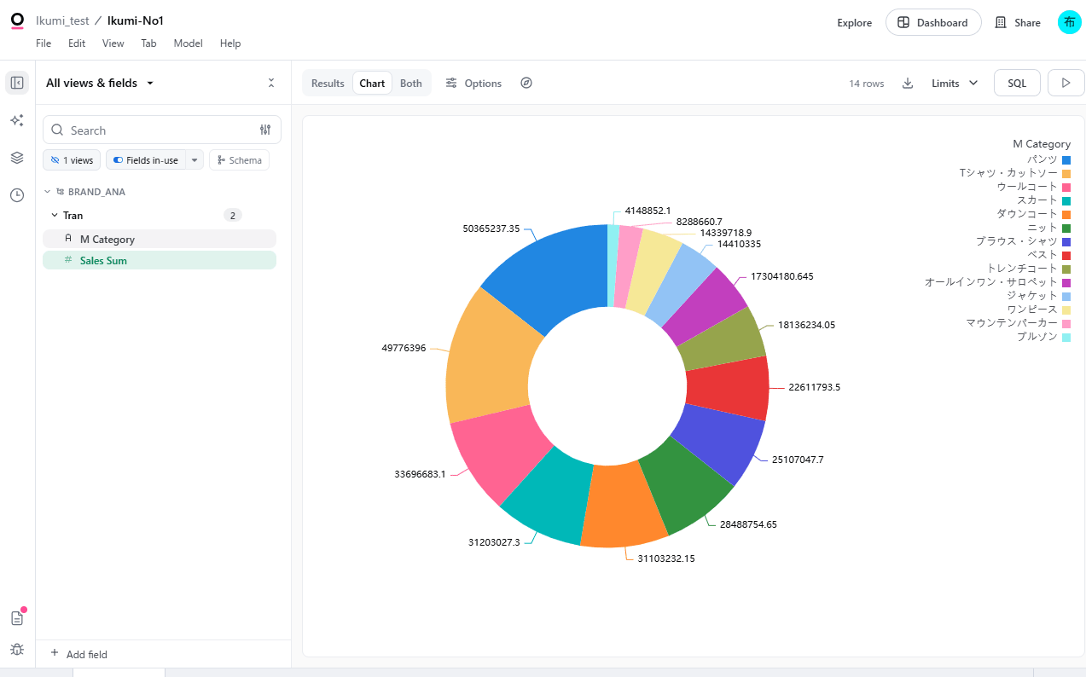Run the query with the play button
Viewport: 1086px width, 677px height.
point(1066,83)
